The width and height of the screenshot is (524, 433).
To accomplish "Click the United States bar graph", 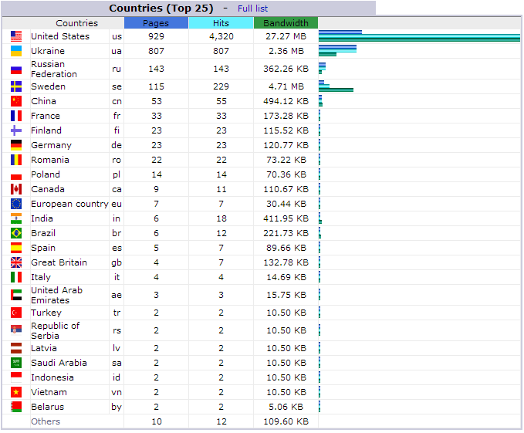I will (419, 36).
